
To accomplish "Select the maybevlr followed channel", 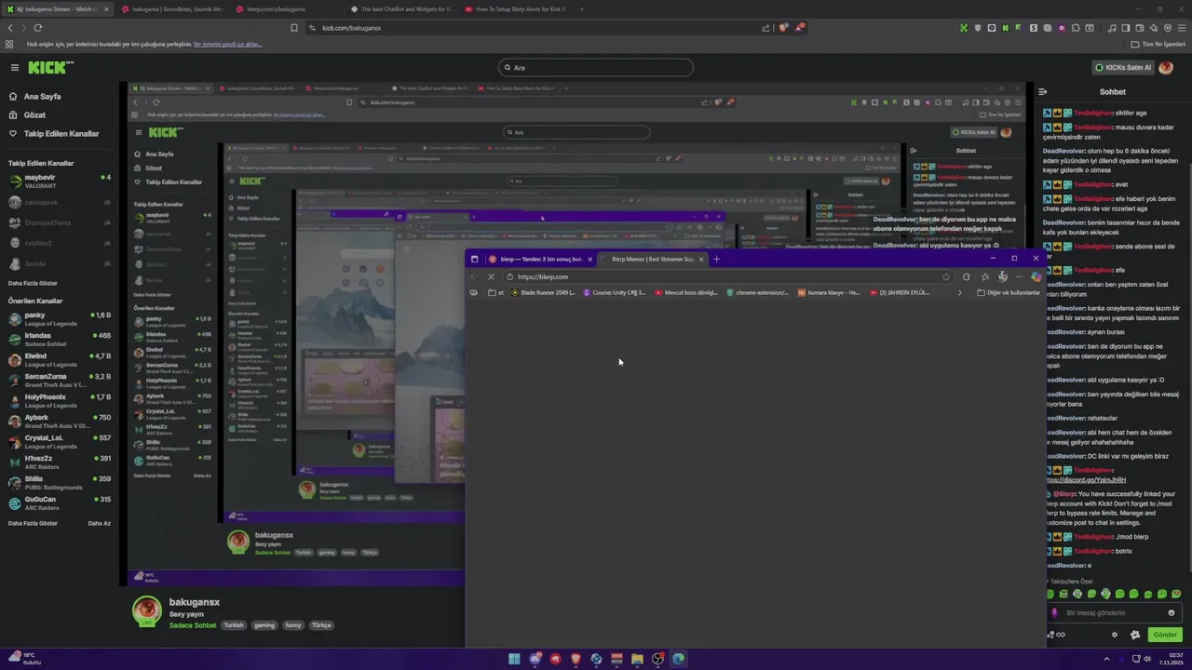I will tap(60, 181).
